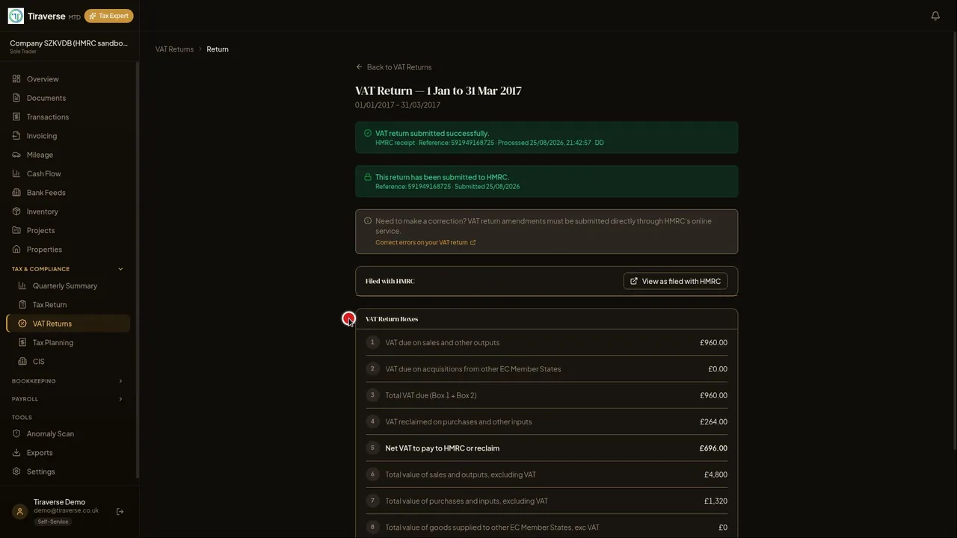Click the Box 1 value £960.00
This screenshot has height=538, width=957.
[713, 343]
